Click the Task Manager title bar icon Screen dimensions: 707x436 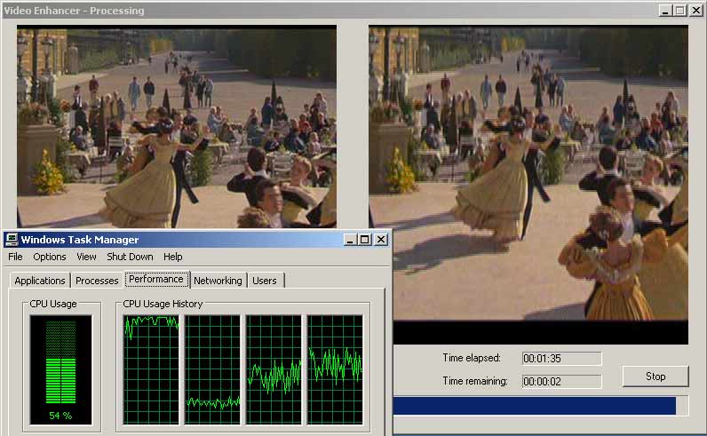pyautogui.click(x=12, y=240)
